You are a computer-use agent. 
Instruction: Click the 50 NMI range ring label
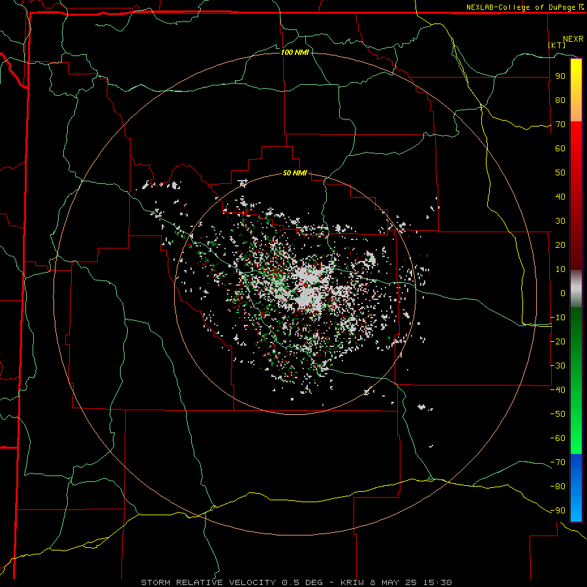click(295, 173)
